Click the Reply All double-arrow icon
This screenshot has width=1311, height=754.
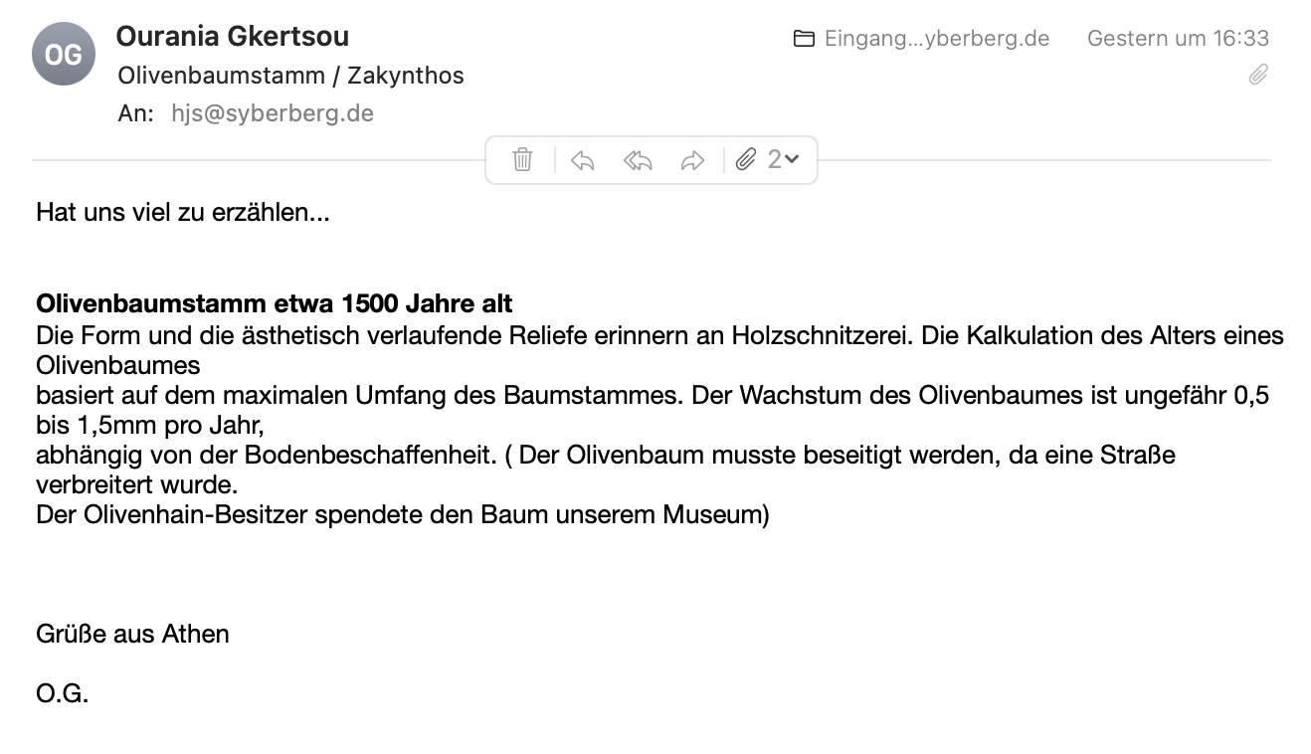pos(638,160)
